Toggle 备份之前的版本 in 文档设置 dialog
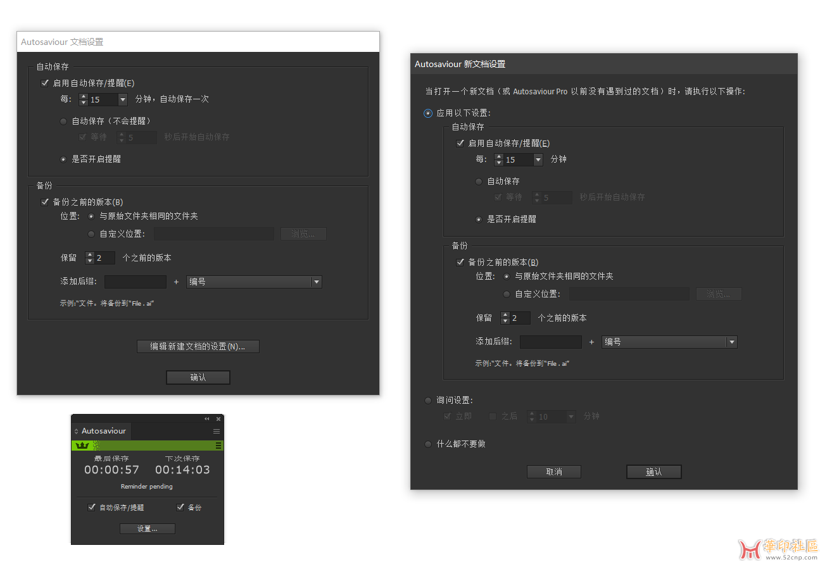820x562 pixels. pos(45,202)
